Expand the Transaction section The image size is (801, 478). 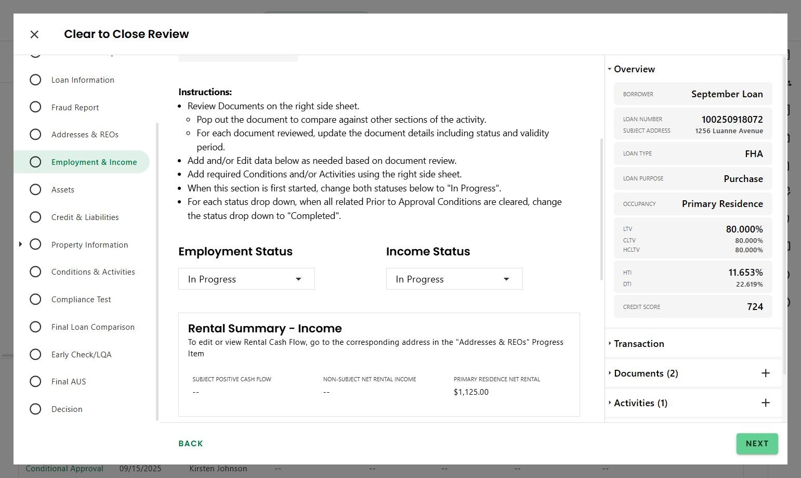[x=639, y=343]
